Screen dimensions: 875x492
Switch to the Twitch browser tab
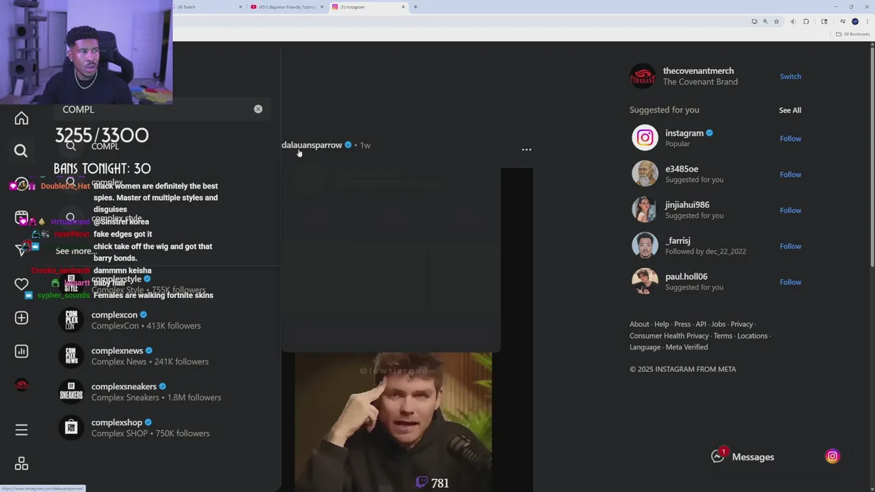coord(206,7)
